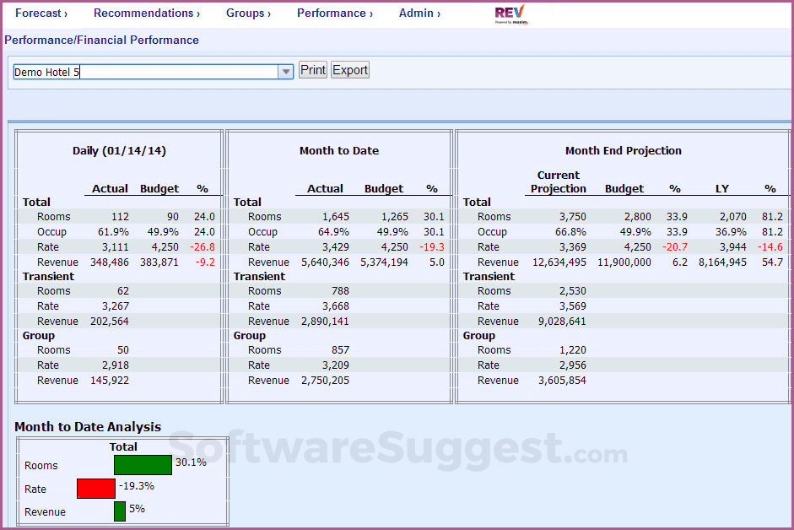Select projection rooms budget 2,800
Viewport: 794px width, 530px height.
point(638,216)
